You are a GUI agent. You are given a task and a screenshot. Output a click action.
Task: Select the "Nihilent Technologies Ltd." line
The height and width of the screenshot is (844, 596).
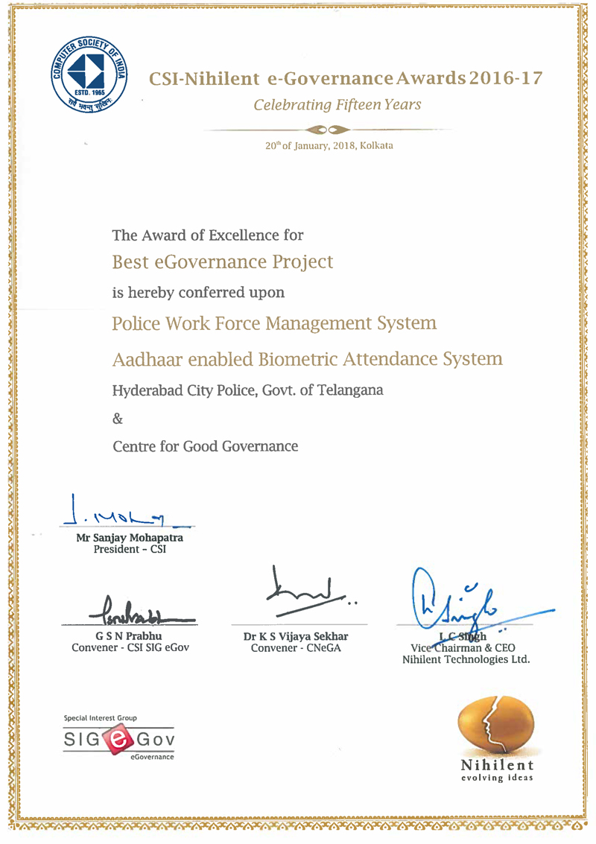pyautogui.click(x=466, y=660)
